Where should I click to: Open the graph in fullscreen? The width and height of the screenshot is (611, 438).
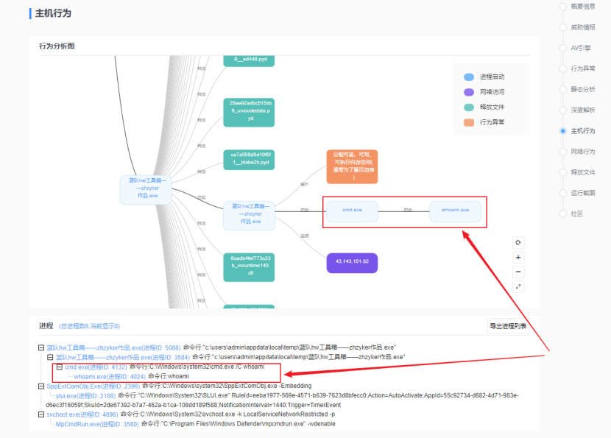(519, 286)
